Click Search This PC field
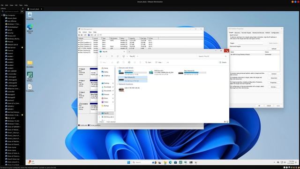The image size is (300, 169). [x=212, y=56]
